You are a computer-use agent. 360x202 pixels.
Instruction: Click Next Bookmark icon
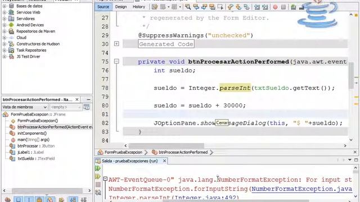[x=238, y=7]
